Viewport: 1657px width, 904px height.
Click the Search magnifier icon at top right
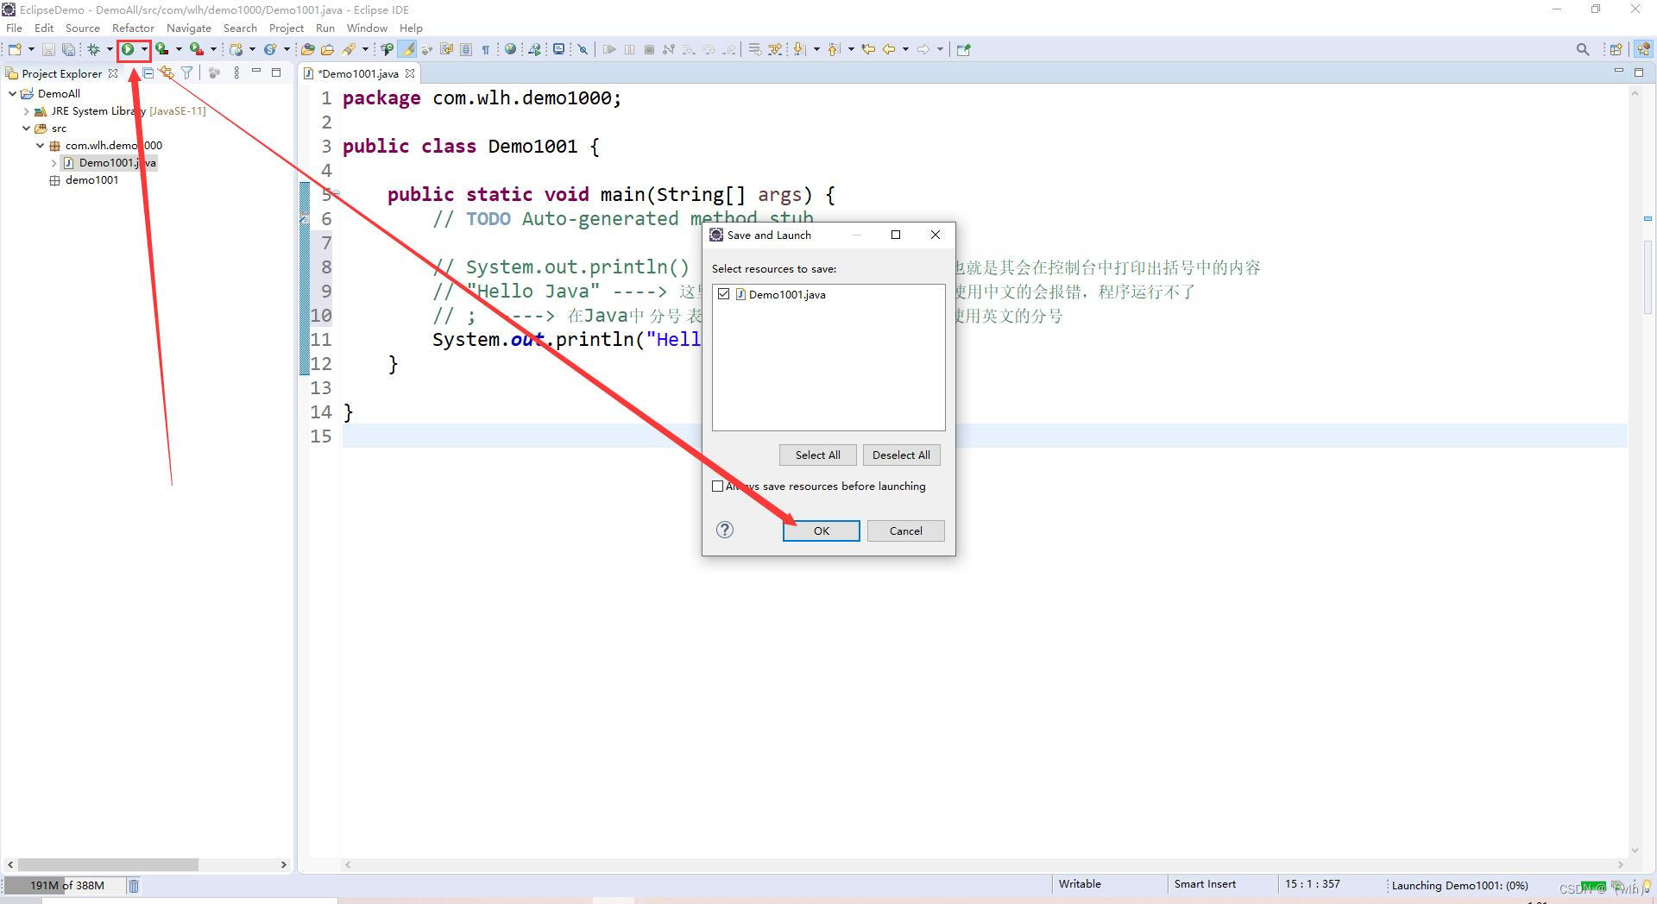coord(1583,49)
